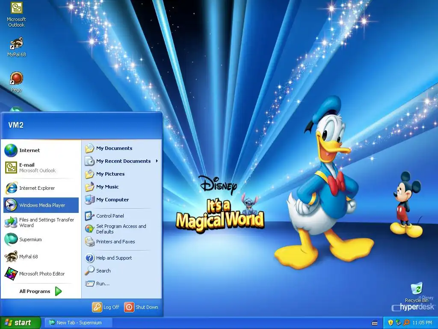Expand All Programs green arrow
The height and width of the screenshot is (329, 438).
click(x=58, y=291)
